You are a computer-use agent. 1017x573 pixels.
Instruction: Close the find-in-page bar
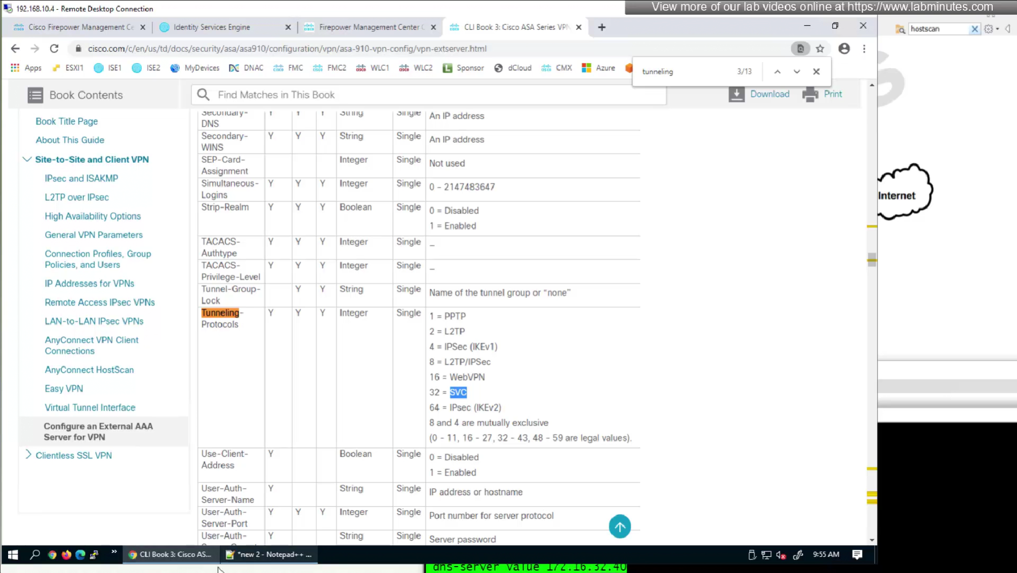click(816, 72)
